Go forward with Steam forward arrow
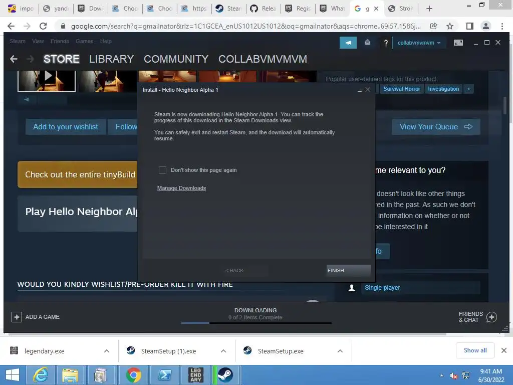Screen dimensions: 513x385 coord(30,59)
